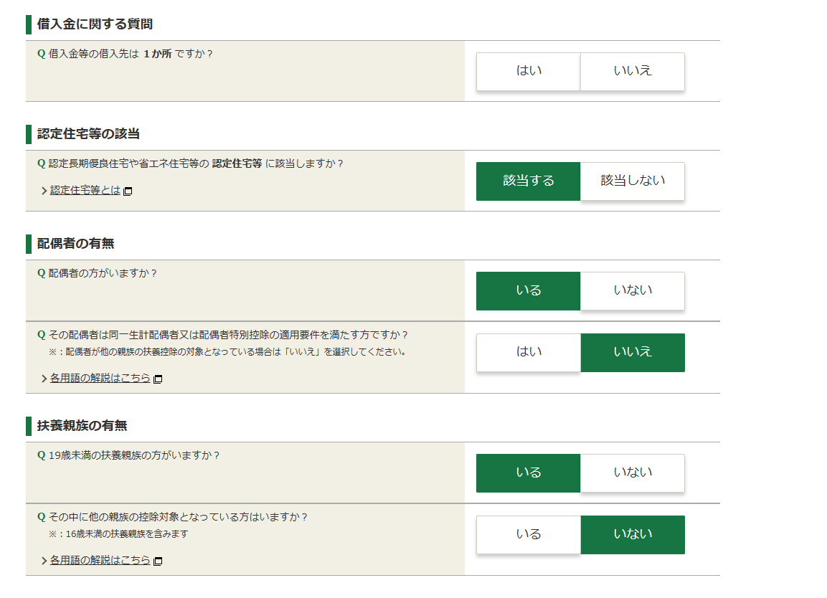Choose 該当しない for certified housing
827x598 pixels.
coord(633,181)
